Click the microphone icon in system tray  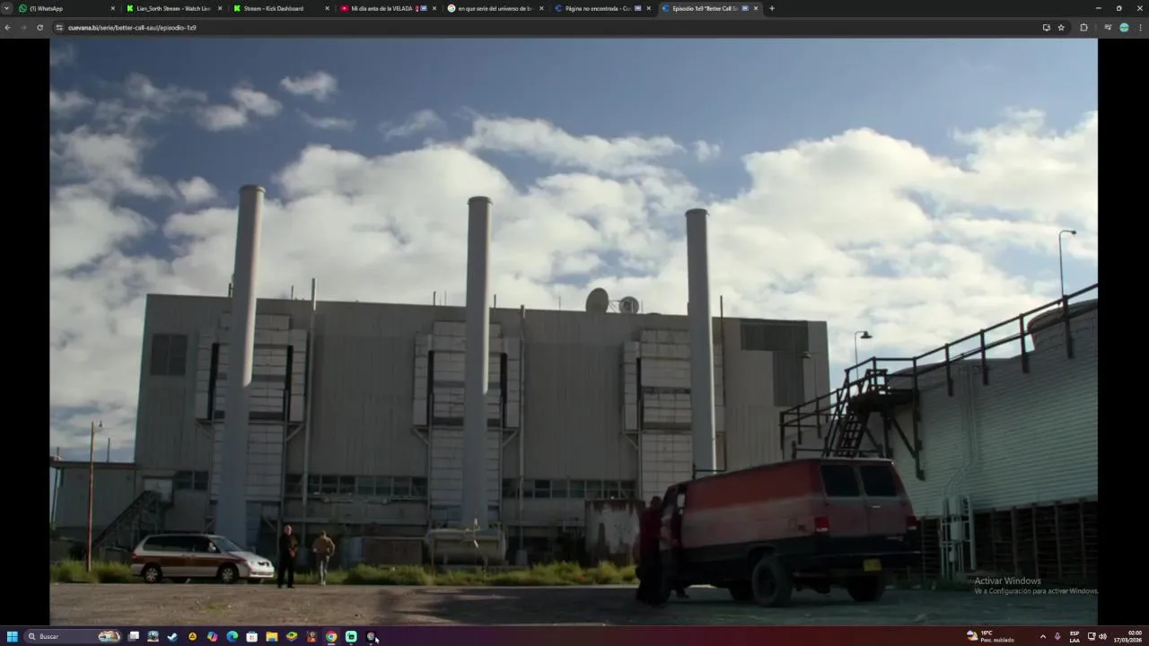tap(1057, 636)
